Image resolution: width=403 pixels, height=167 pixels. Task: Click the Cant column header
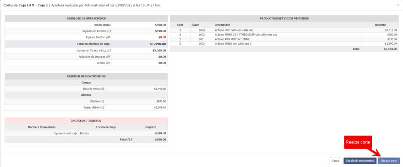click(180, 25)
